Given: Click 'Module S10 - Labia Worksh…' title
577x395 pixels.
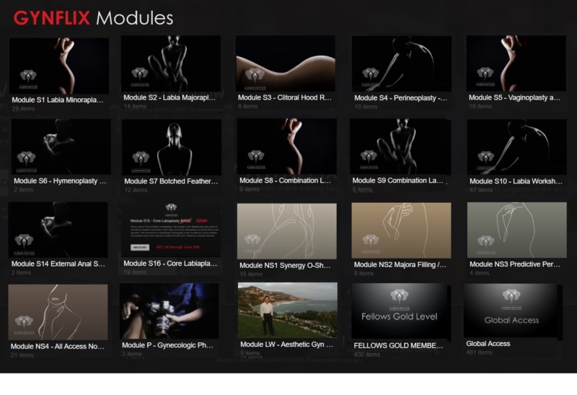Looking at the screenshot, I should point(516,181).
